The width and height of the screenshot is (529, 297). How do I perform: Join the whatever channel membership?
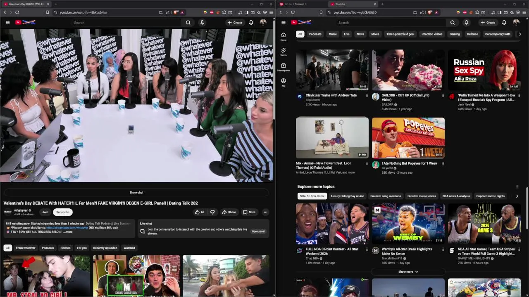[x=45, y=212]
